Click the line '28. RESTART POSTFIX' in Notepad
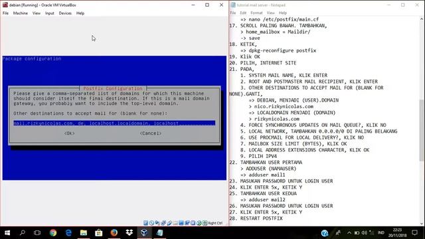The height and width of the screenshot is (239, 425). [256, 218]
